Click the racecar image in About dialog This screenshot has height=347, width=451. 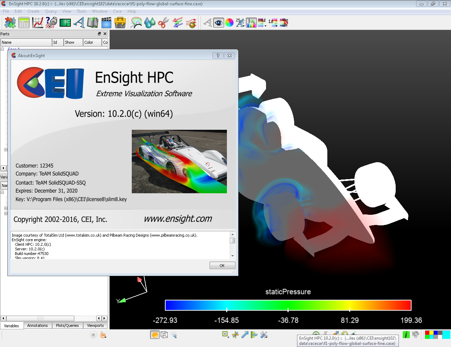179,162
